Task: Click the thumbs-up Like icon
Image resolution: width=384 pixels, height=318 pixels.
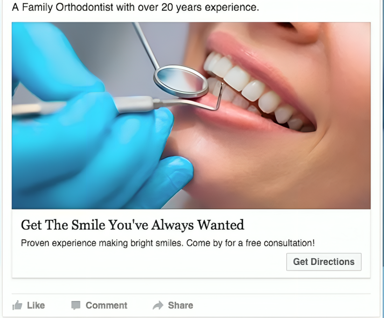Action: [17, 305]
